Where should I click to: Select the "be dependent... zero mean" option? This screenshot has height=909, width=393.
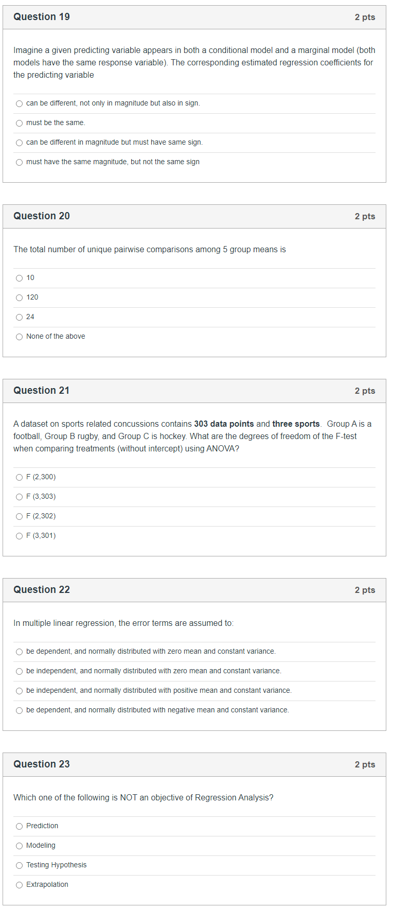[19, 652]
